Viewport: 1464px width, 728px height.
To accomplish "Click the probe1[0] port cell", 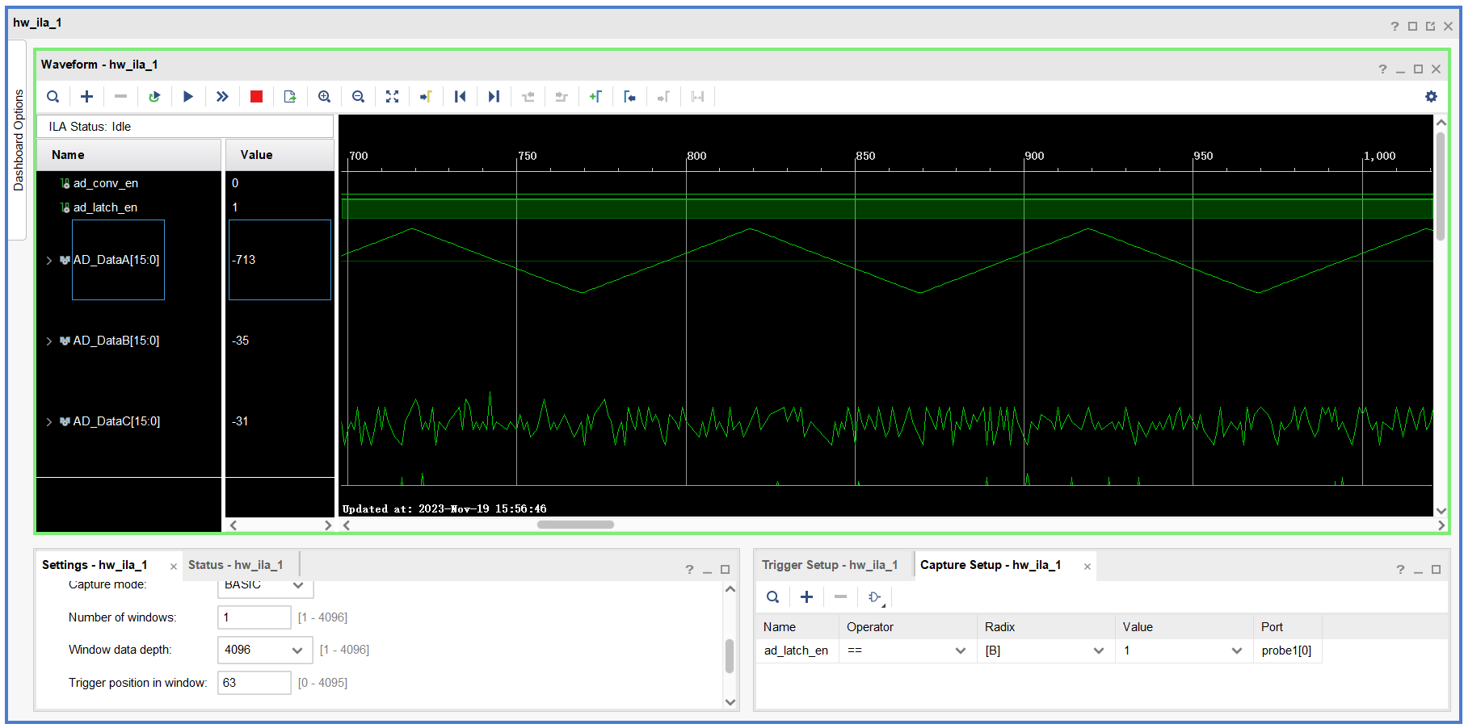I will click(x=1287, y=651).
